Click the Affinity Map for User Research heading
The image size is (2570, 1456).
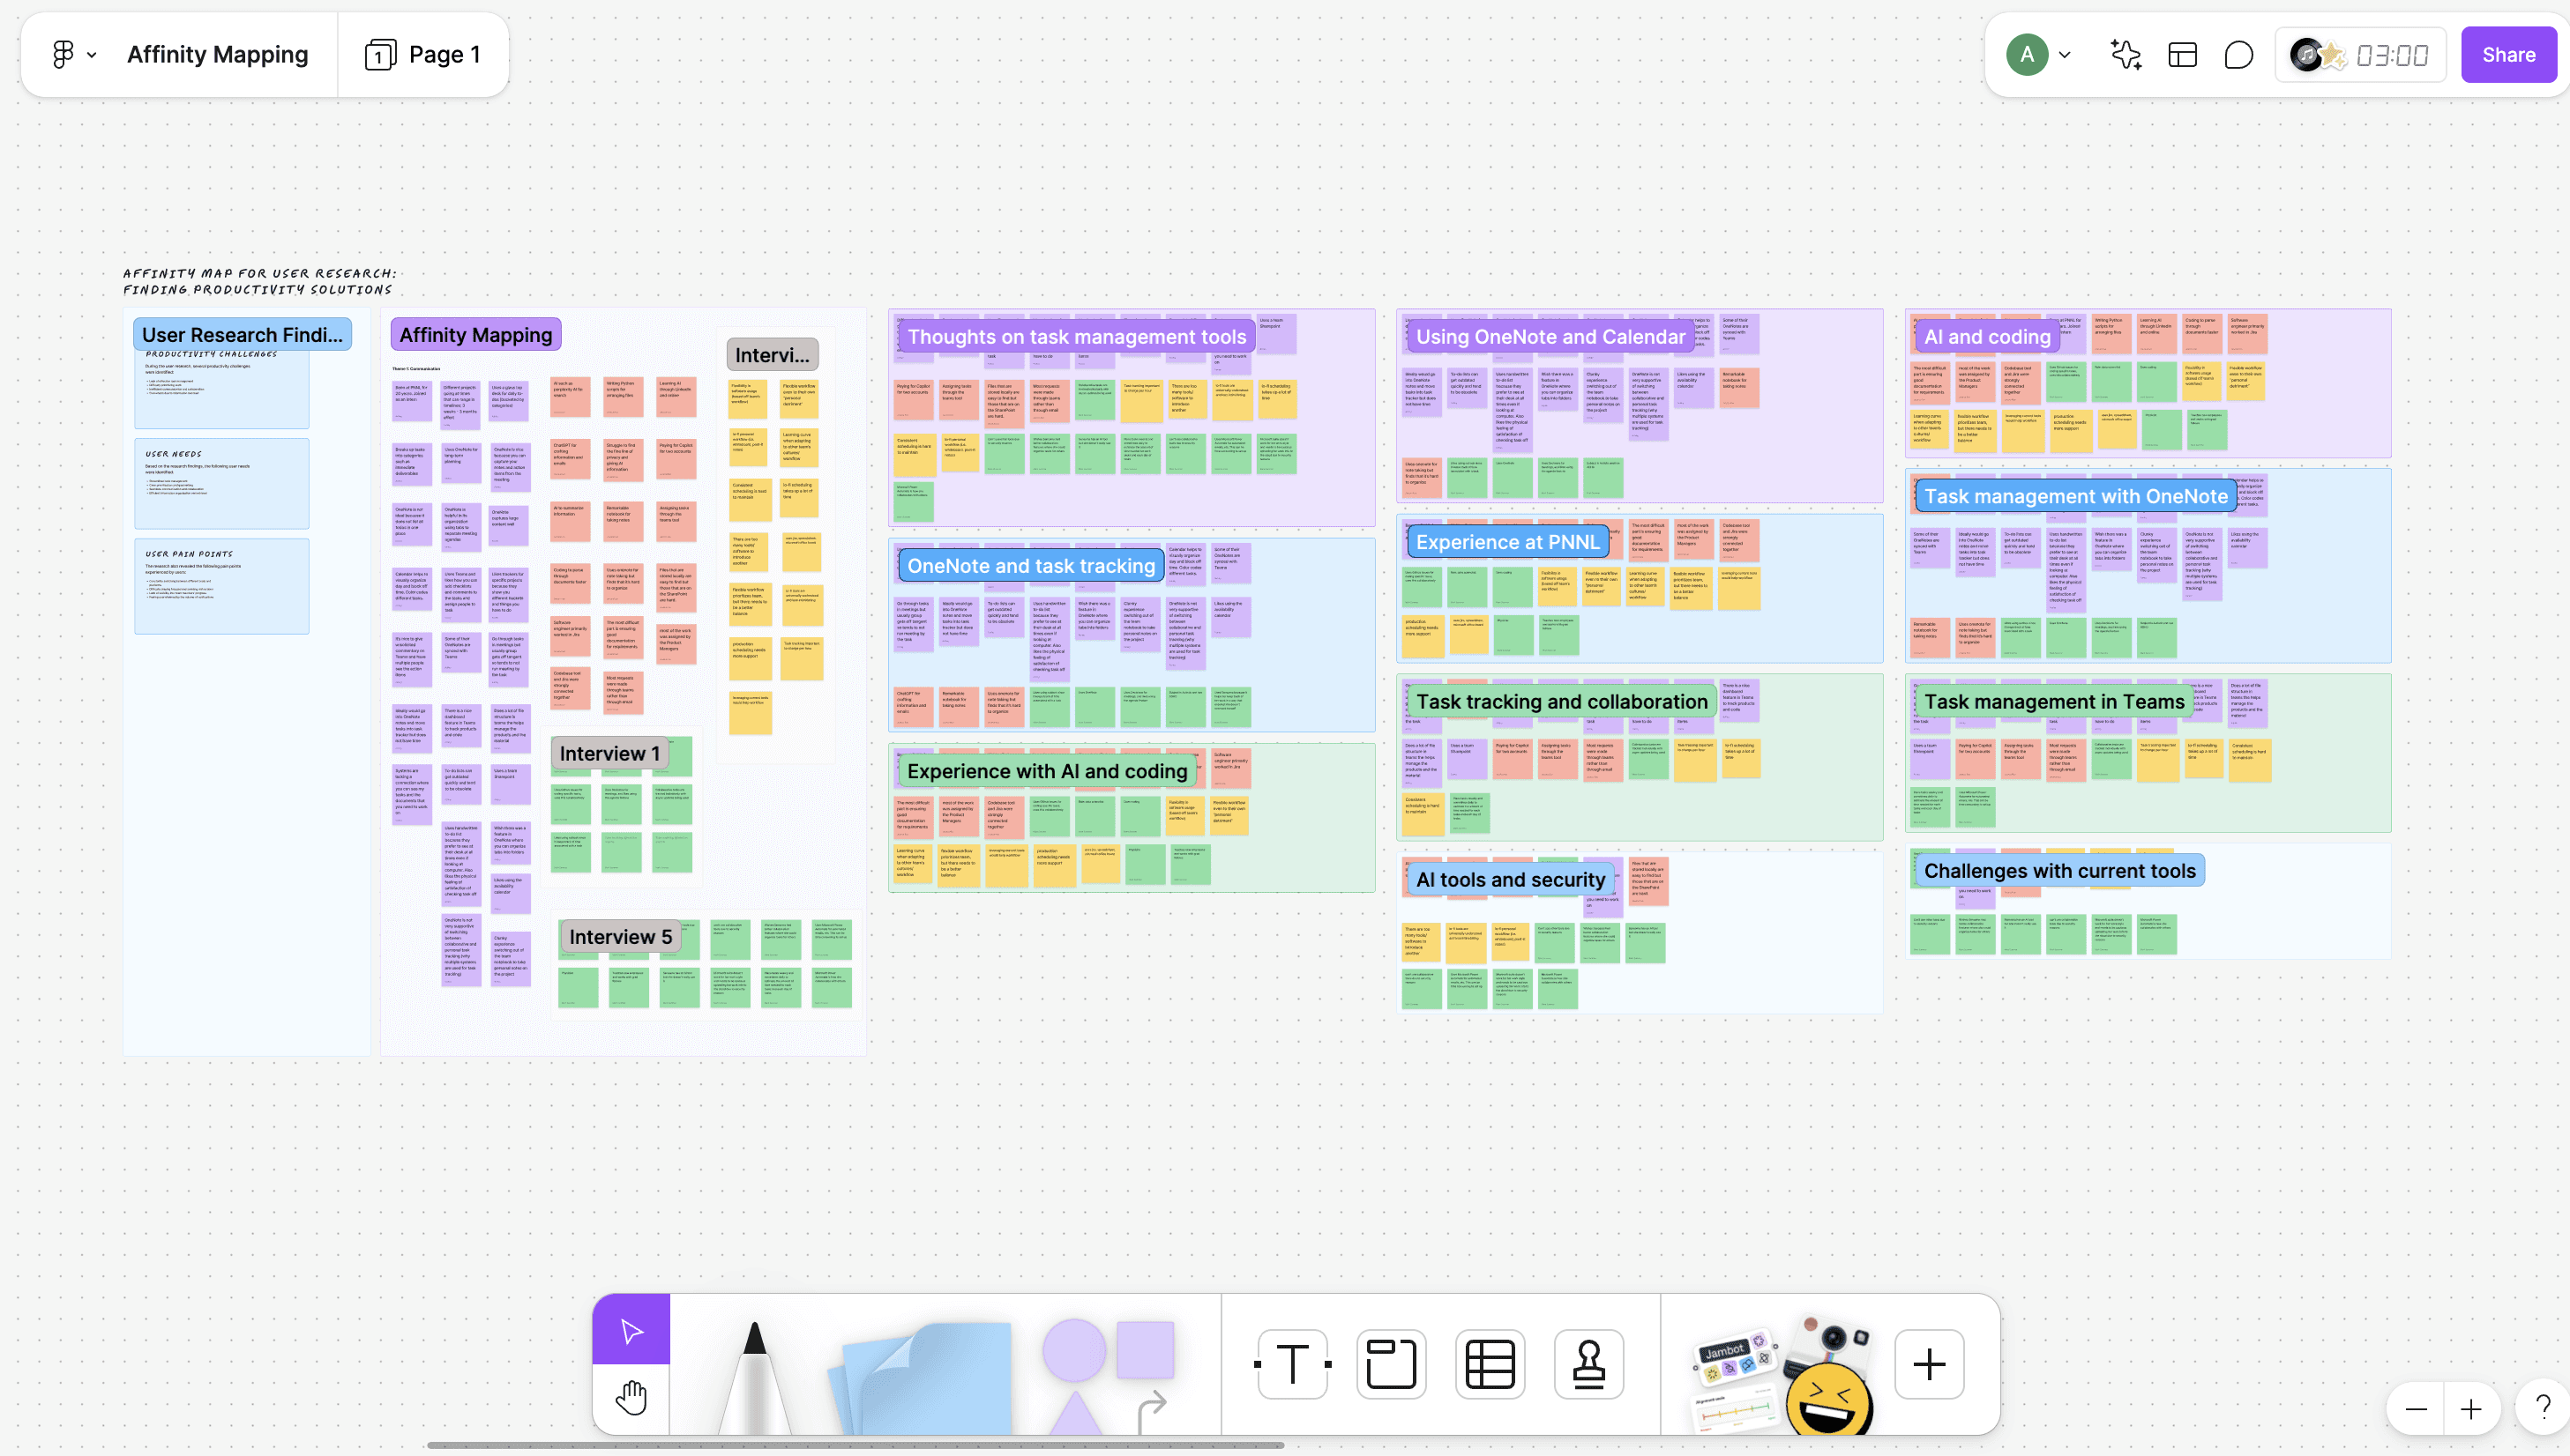(260, 281)
